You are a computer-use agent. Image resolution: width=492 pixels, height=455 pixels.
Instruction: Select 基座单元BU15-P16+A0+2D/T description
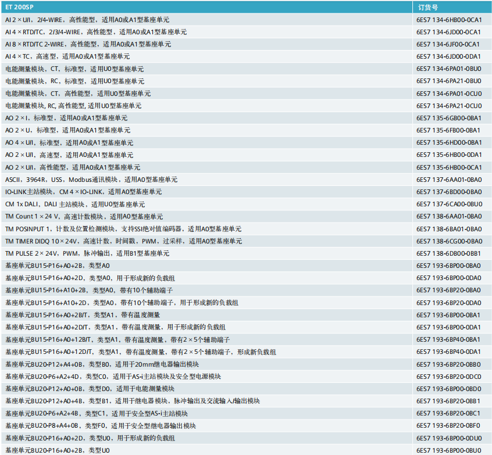(116, 327)
